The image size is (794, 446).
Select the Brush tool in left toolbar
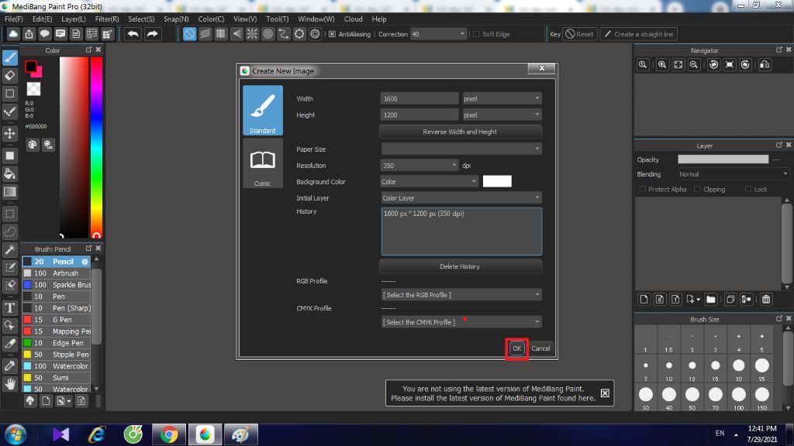click(x=9, y=57)
